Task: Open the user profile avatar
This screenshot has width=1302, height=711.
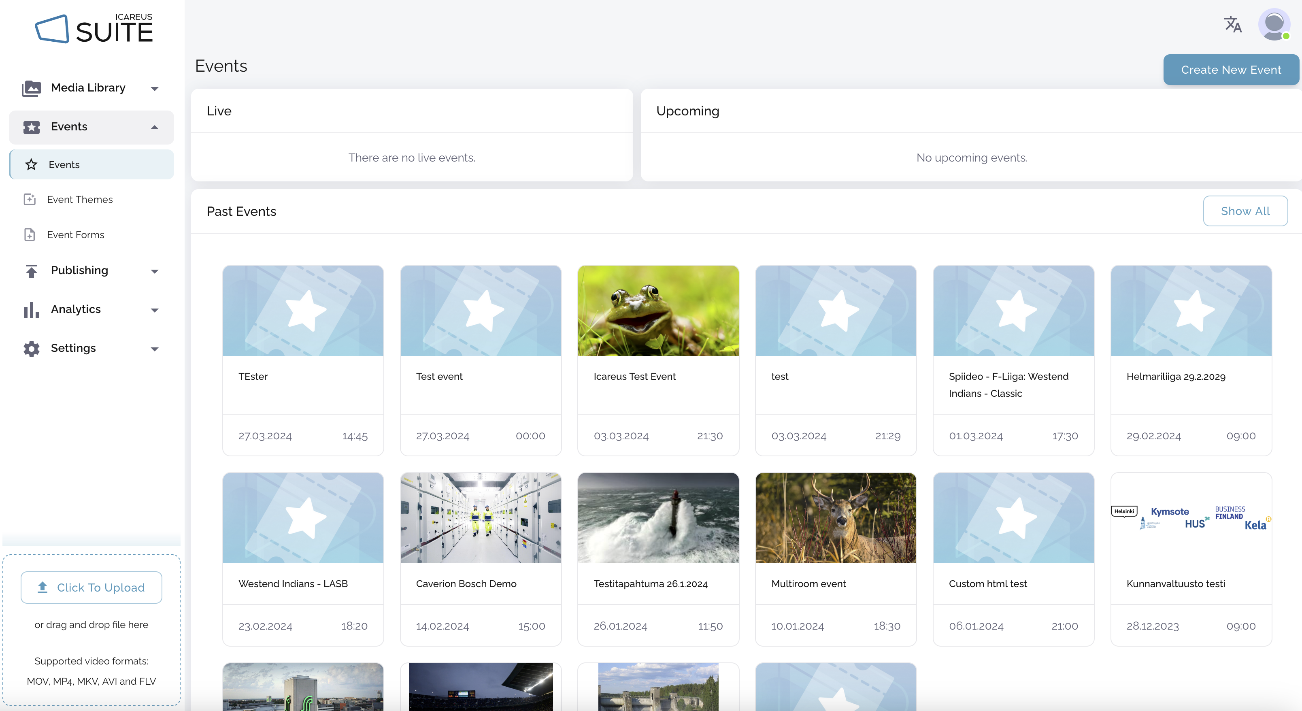Action: 1273,24
